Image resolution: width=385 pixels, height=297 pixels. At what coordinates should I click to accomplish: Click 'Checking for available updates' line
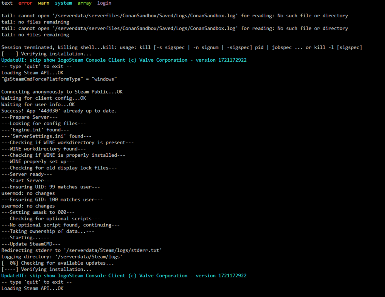pos(58,263)
